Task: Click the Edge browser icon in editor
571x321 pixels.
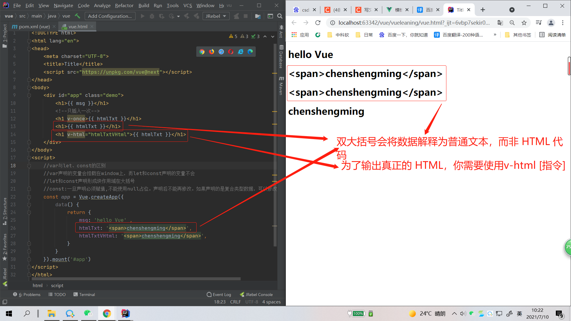Action: (x=250, y=52)
